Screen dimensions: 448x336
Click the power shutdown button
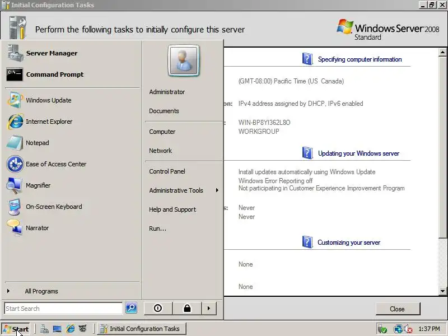(158, 309)
